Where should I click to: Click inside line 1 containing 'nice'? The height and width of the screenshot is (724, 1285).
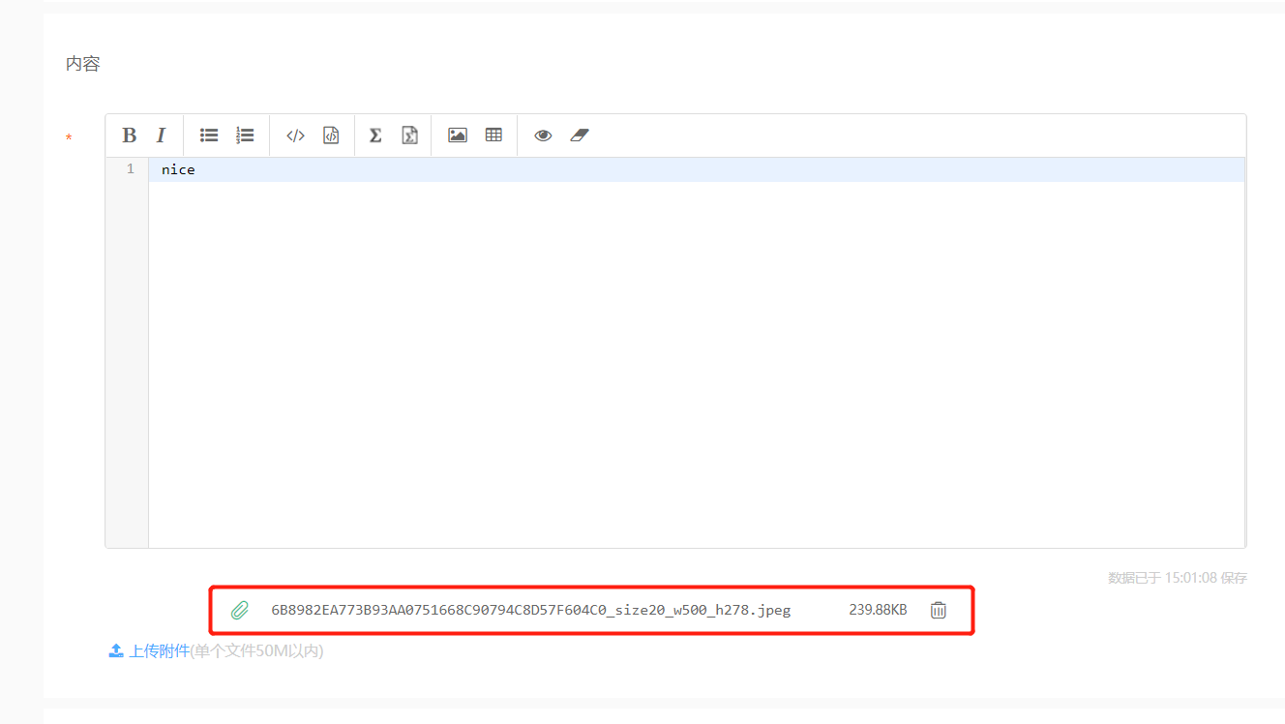click(696, 169)
